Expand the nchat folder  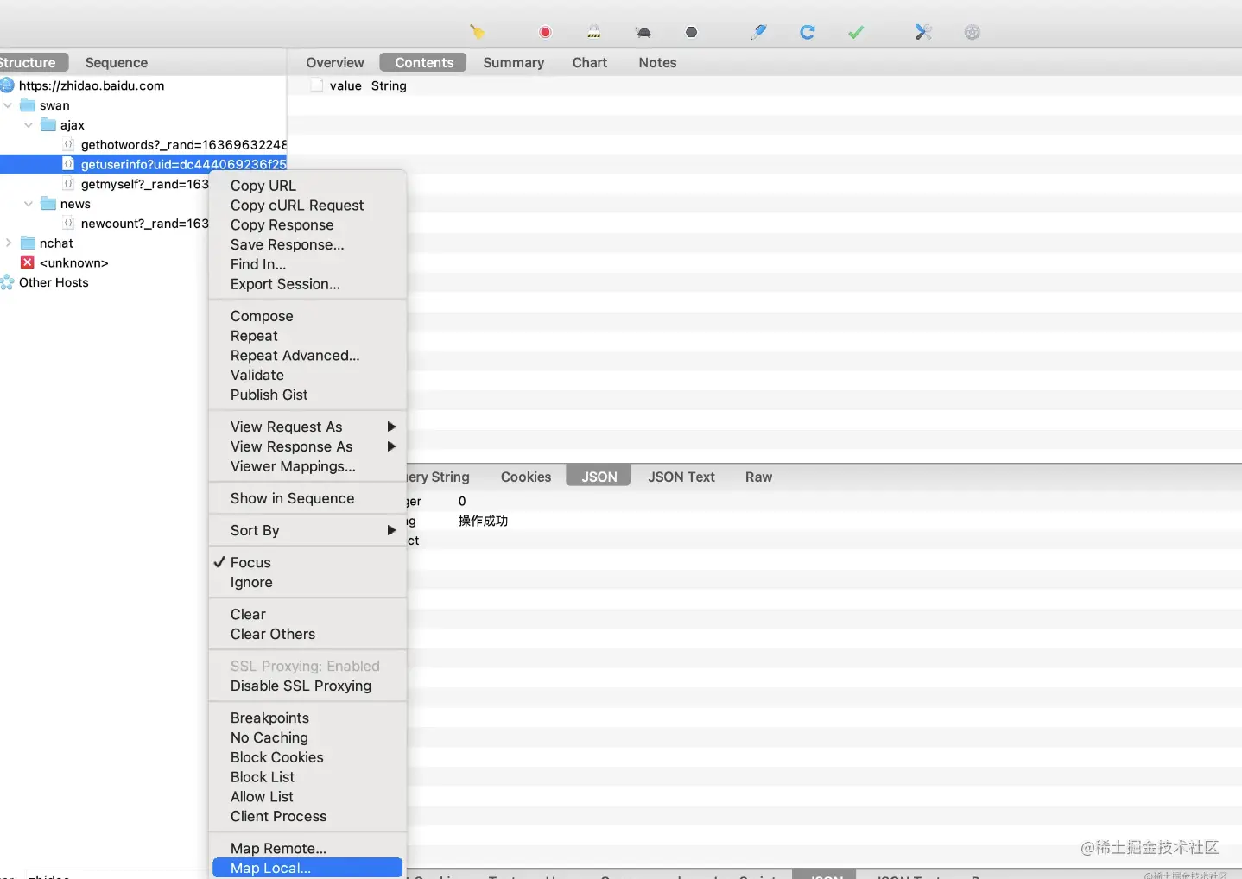tap(9, 243)
